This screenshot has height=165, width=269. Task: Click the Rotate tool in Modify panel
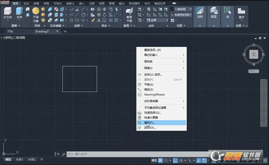(x=104, y=15)
